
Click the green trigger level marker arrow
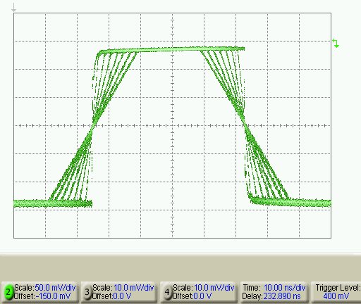[336, 44]
